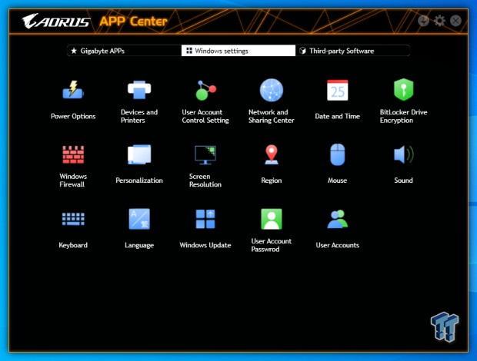Screen dimensions: 477x361
Task: Click the "Network and Sharing Center" label
Action: (x=272, y=116)
